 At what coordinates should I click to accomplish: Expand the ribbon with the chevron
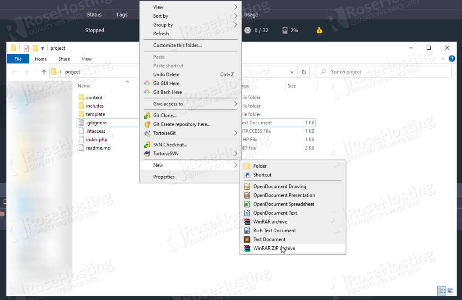click(x=443, y=59)
